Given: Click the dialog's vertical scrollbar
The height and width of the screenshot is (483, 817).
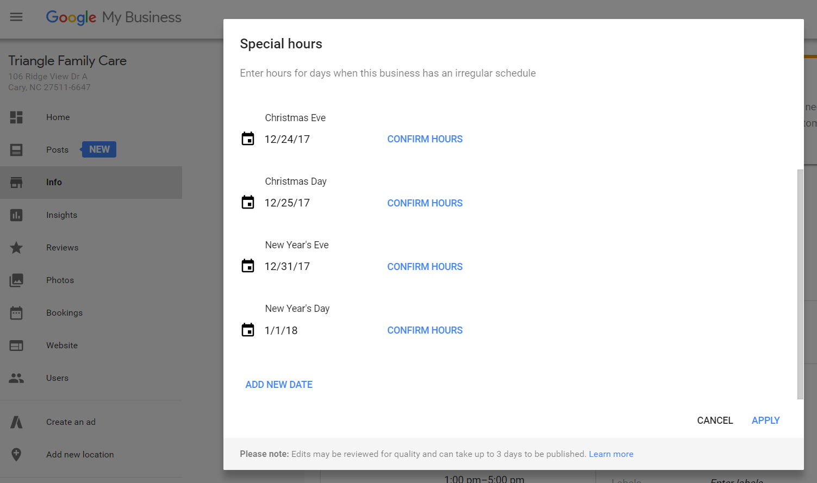Looking at the screenshot, I should point(800,284).
